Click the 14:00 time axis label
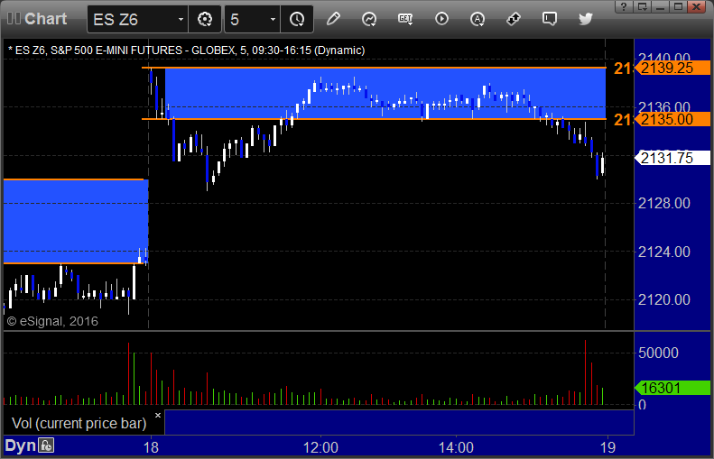 [456, 447]
